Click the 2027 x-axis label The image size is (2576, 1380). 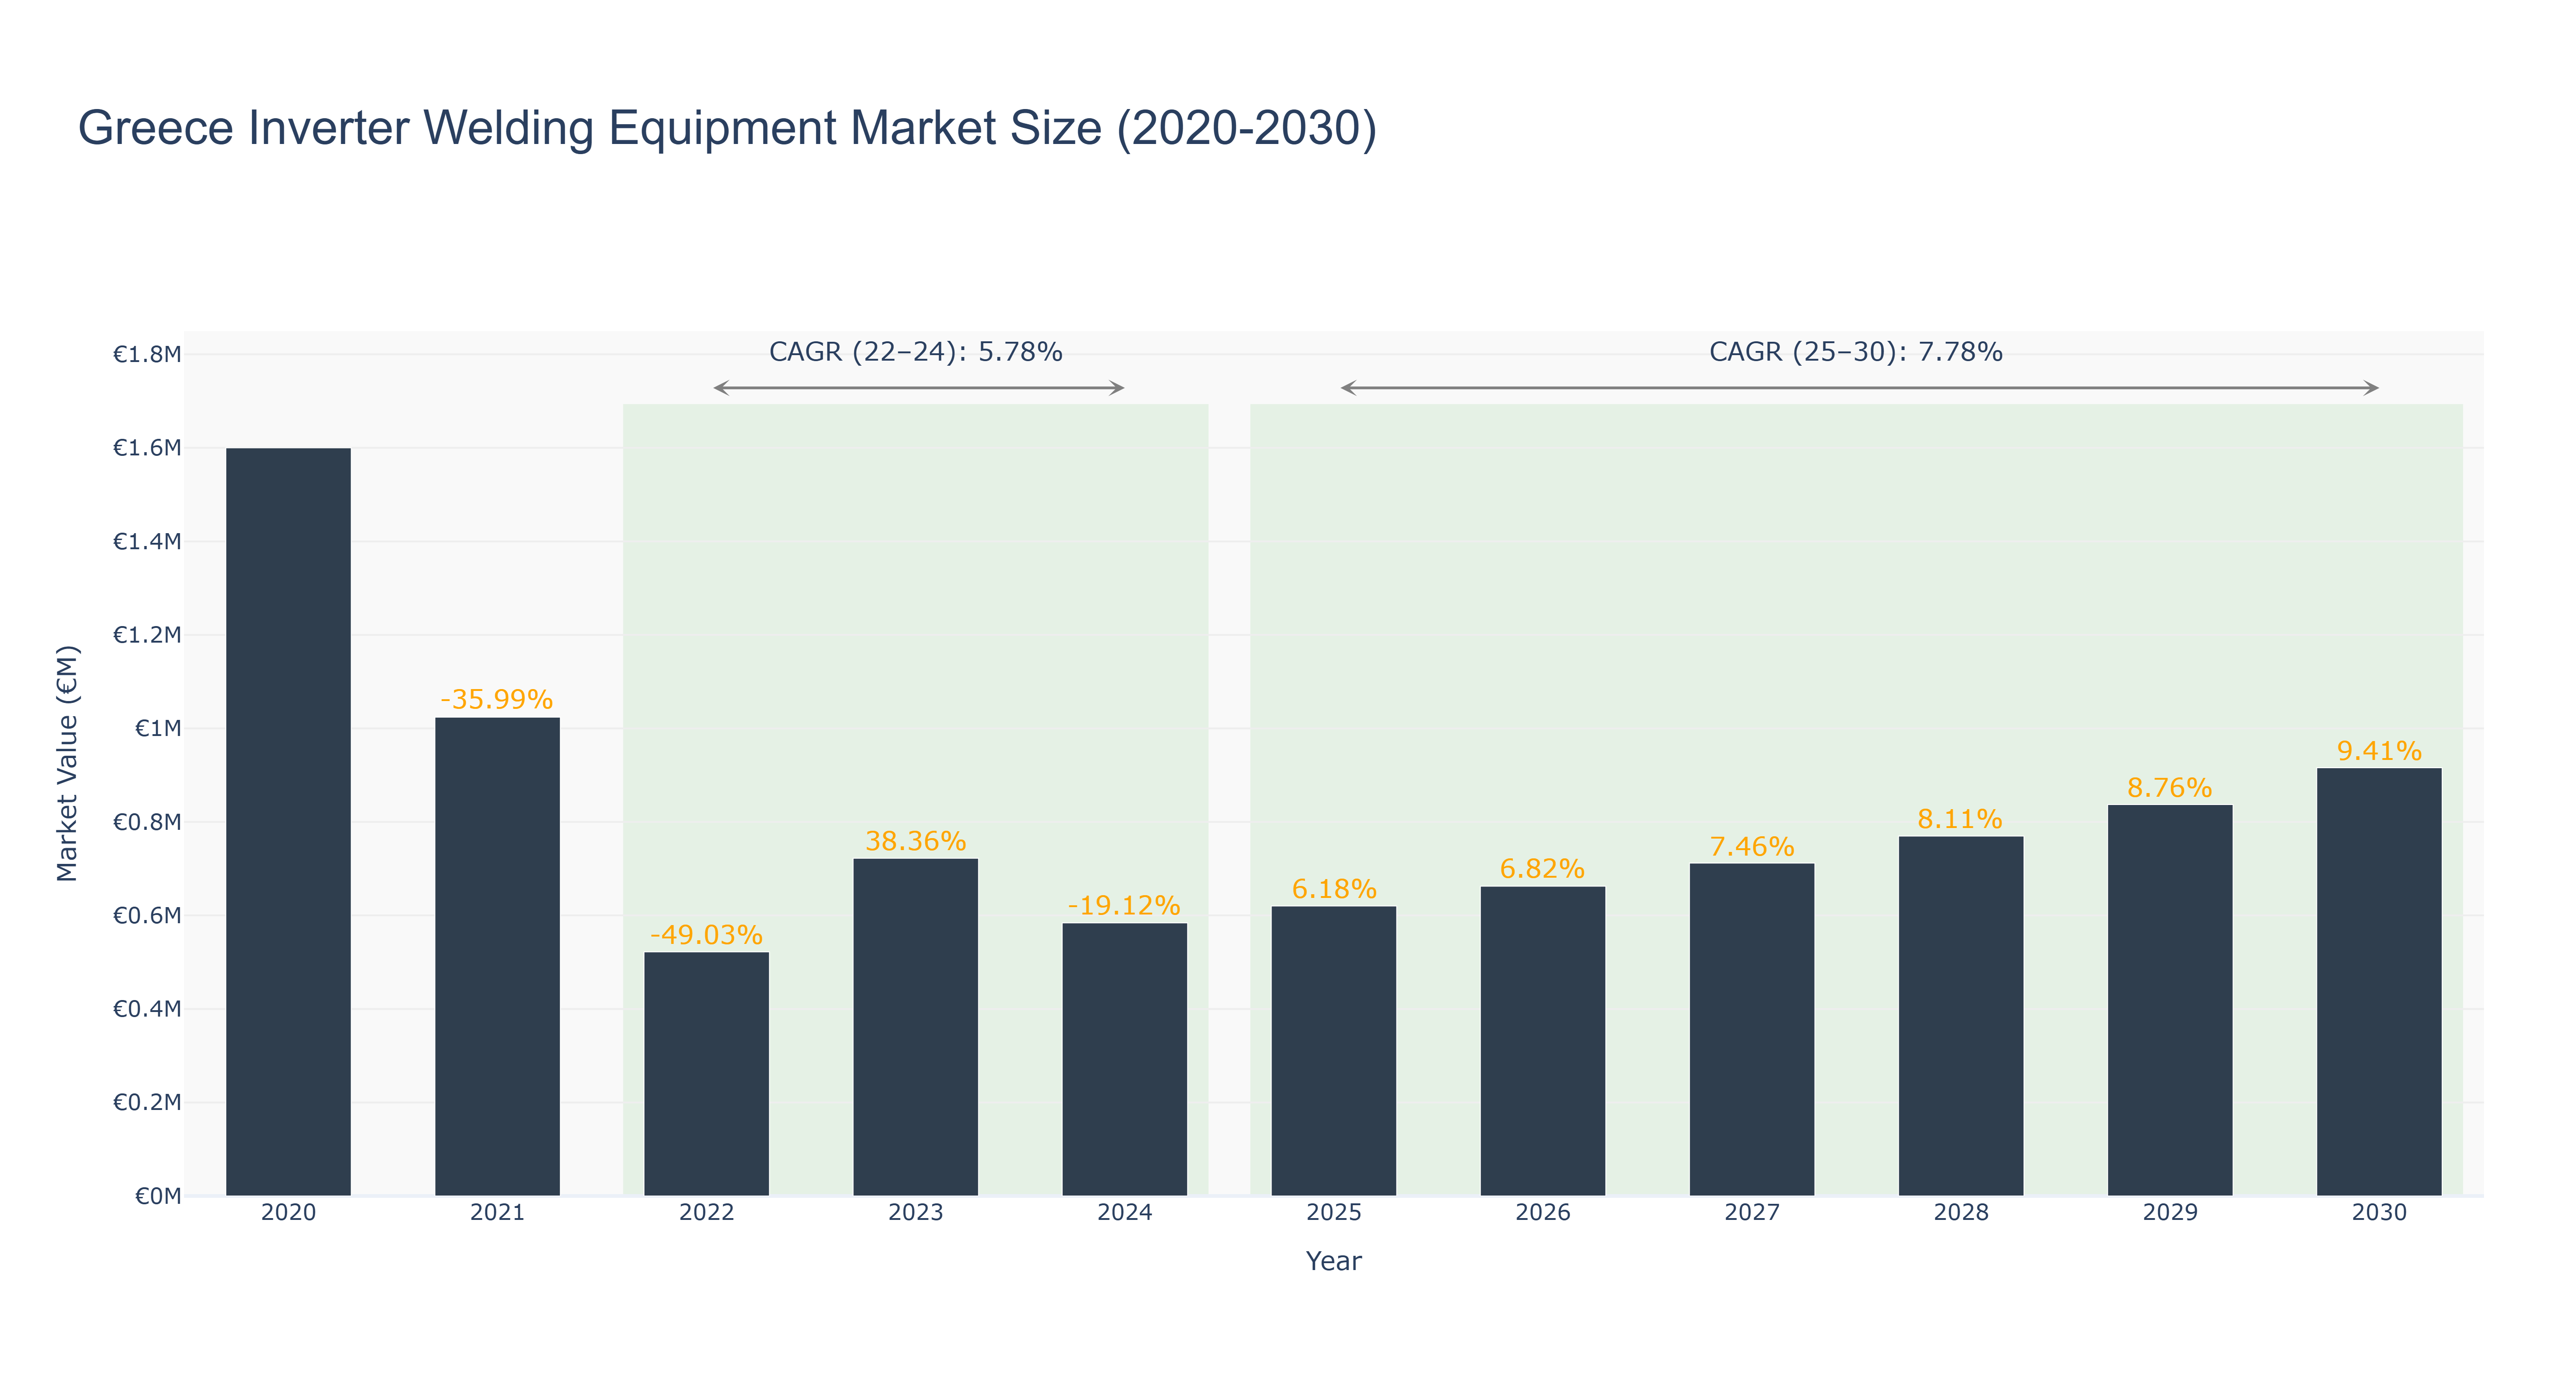(x=1751, y=1213)
